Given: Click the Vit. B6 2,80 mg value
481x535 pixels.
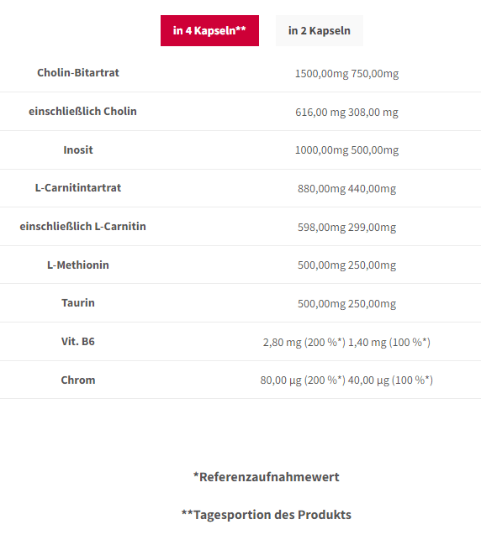Looking at the screenshot, I should coord(346,342).
